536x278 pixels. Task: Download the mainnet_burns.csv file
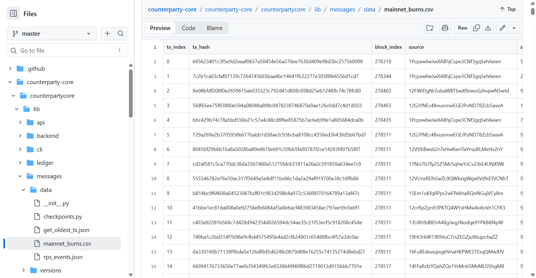tap(488, 28)
